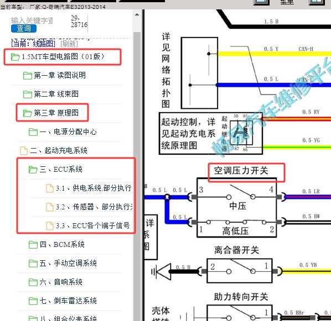Click the 0.5 LR wire label

click(x=311, y=191)
